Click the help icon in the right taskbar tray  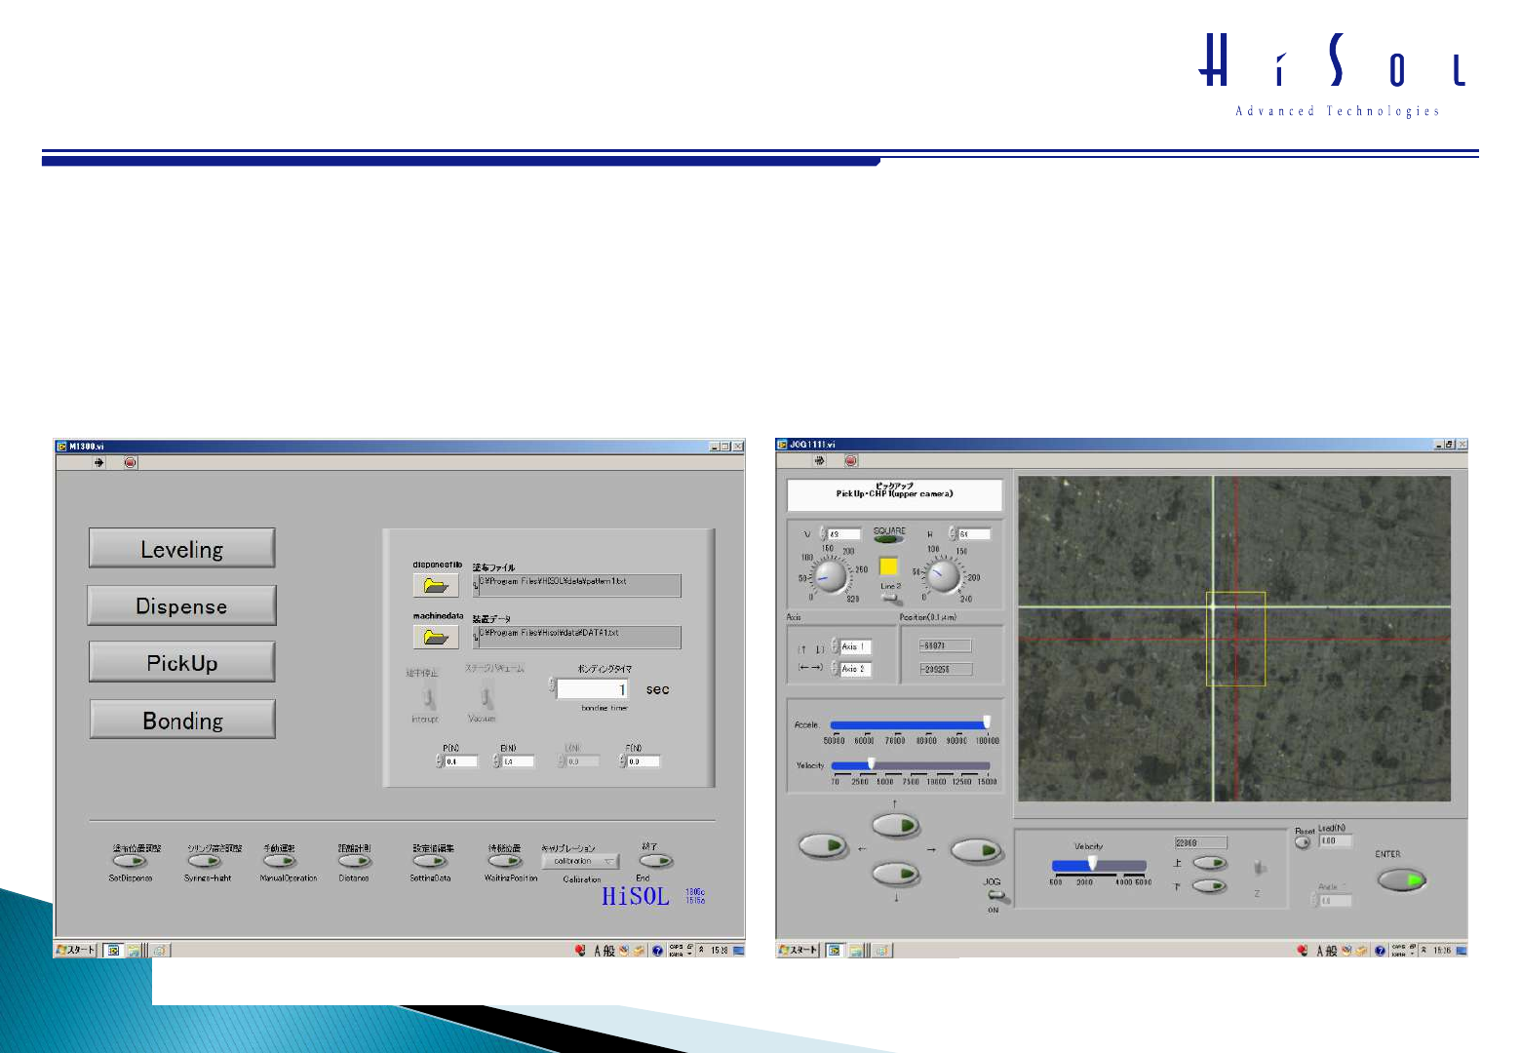point(1380,951)
